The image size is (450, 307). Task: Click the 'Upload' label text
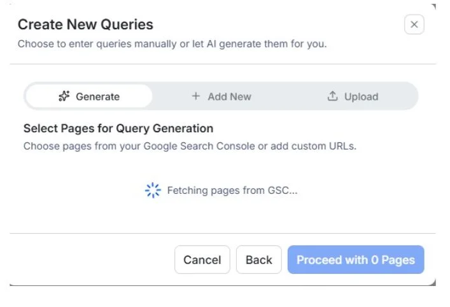pyautogui.click(x=361, y=97)
